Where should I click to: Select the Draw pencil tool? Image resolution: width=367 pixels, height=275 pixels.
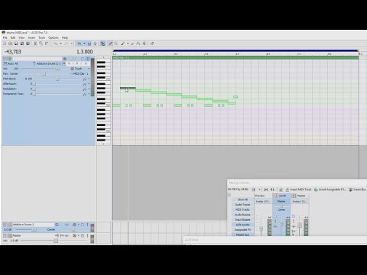click(x=110, y=44)
